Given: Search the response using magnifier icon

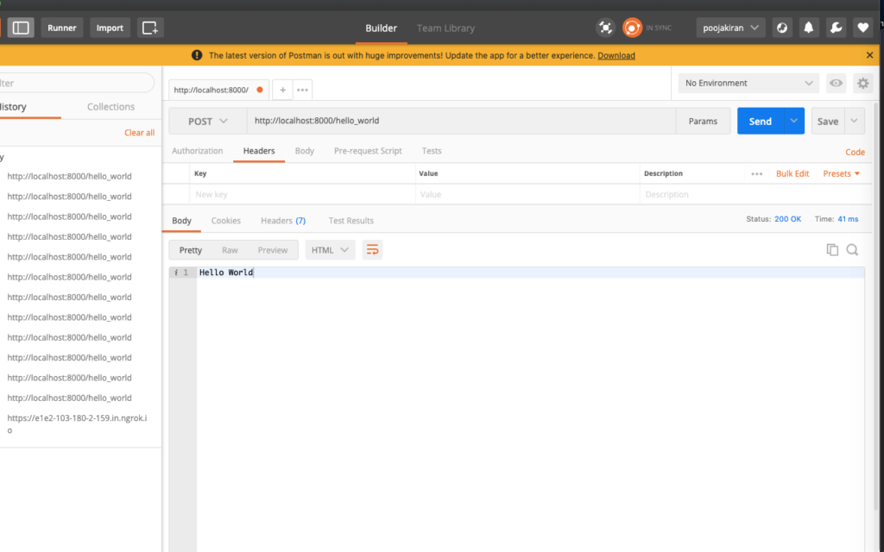Looking at the screenshot, I should tap(852, 249).
